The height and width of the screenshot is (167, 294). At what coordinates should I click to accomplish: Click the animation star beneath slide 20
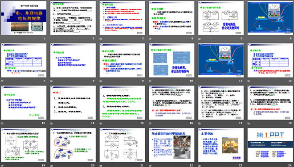(x=52, y=166)
